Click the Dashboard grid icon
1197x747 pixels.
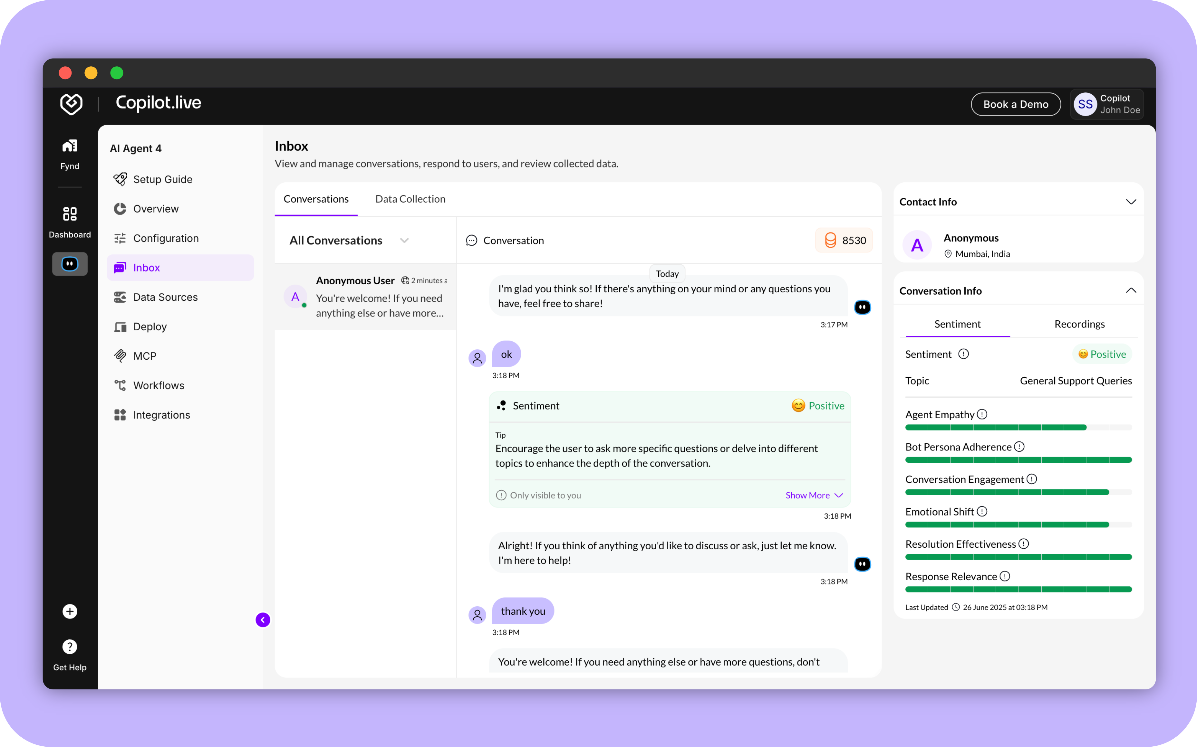(70, 214)
